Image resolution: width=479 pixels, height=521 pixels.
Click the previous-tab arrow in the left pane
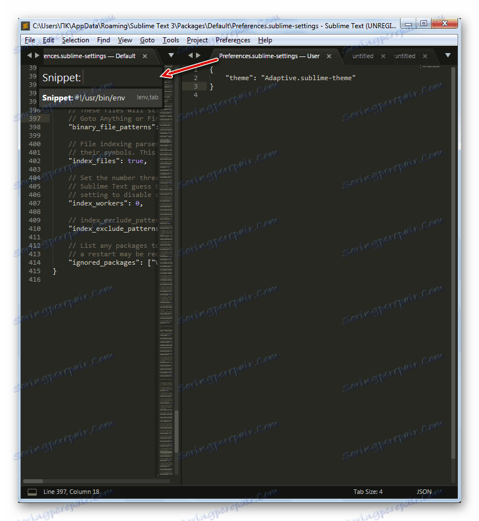(29, 56)
